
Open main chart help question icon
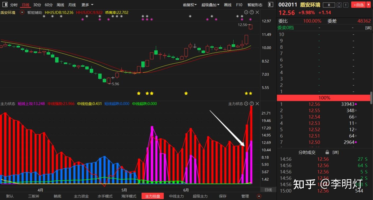point(252,12)
